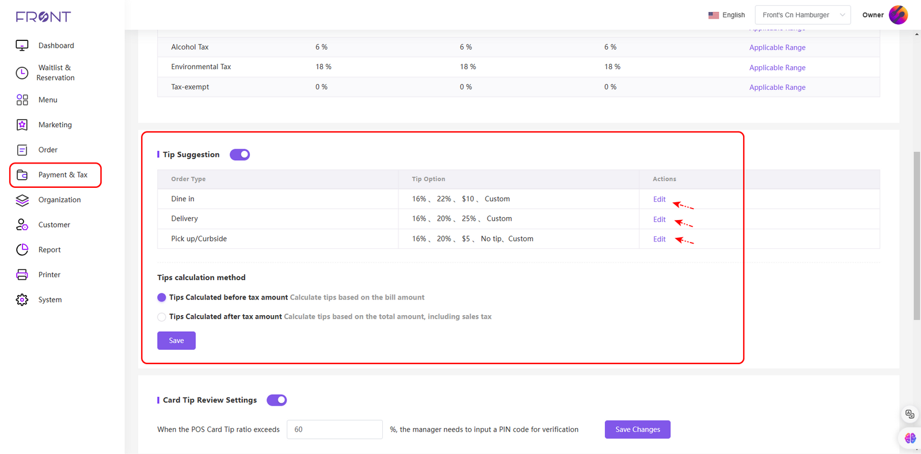Open the Customer menu item

(x=54, y=225)
